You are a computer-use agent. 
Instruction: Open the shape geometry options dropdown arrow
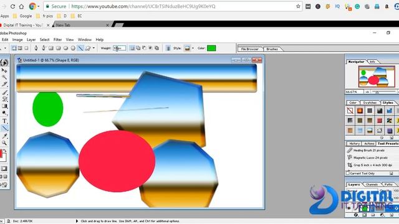coord(94,48)
